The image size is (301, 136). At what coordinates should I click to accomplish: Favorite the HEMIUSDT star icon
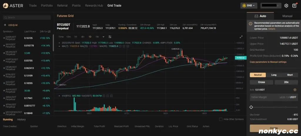(x=4, y=68)
